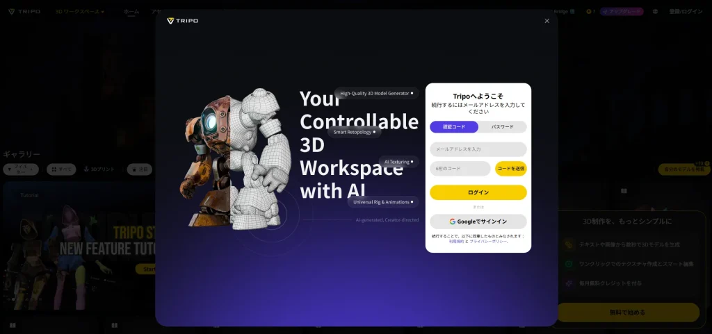The width and height of the screenshot is (712, 334).
Task: Click the High-Quality 3D Model Generator tag
Action: click(376, 93)
